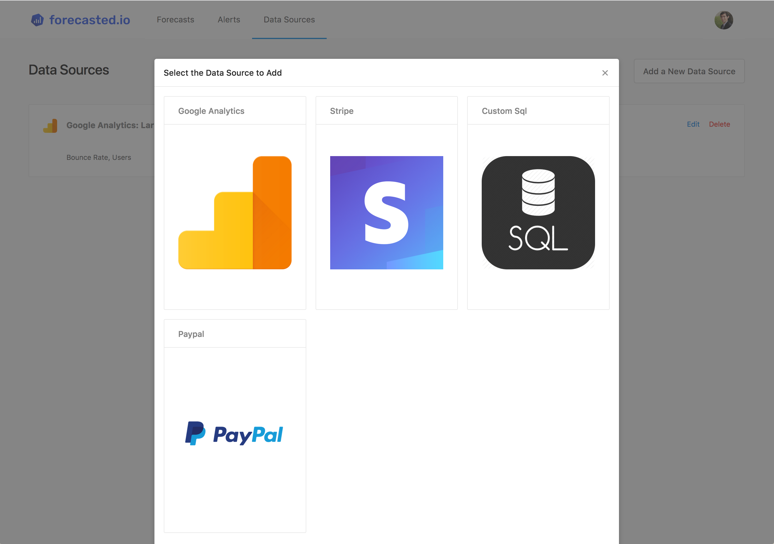
Task: Click the small Google Analytics source icon
Action: click(50, 126)
